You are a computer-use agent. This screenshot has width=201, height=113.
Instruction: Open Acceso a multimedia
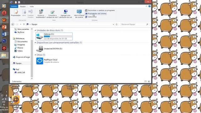[x=41, y=13]
